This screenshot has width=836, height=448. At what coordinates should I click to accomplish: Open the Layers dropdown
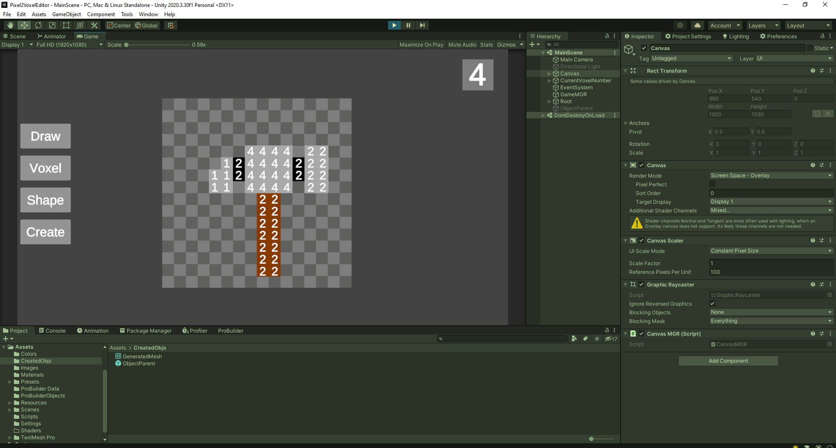(763, 25)
